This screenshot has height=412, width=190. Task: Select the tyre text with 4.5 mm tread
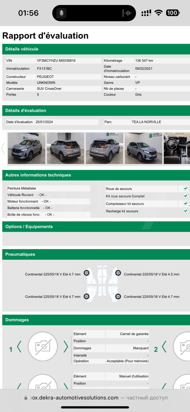[x=152, y=274]
